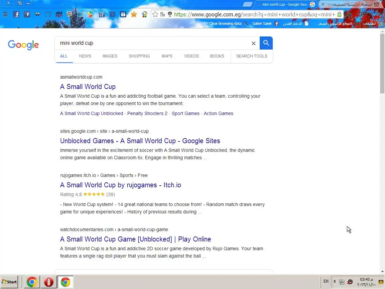
Task: Show hidden system tray icons arrow
Action: (335, 282)
